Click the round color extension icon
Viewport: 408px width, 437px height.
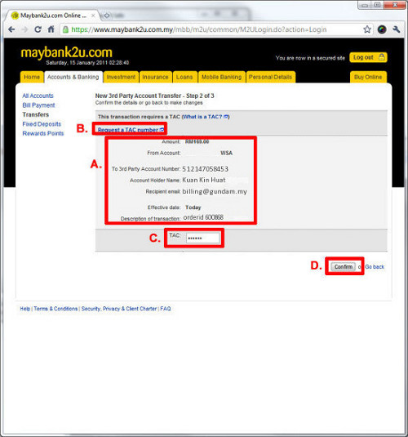[x=382, y=29]
